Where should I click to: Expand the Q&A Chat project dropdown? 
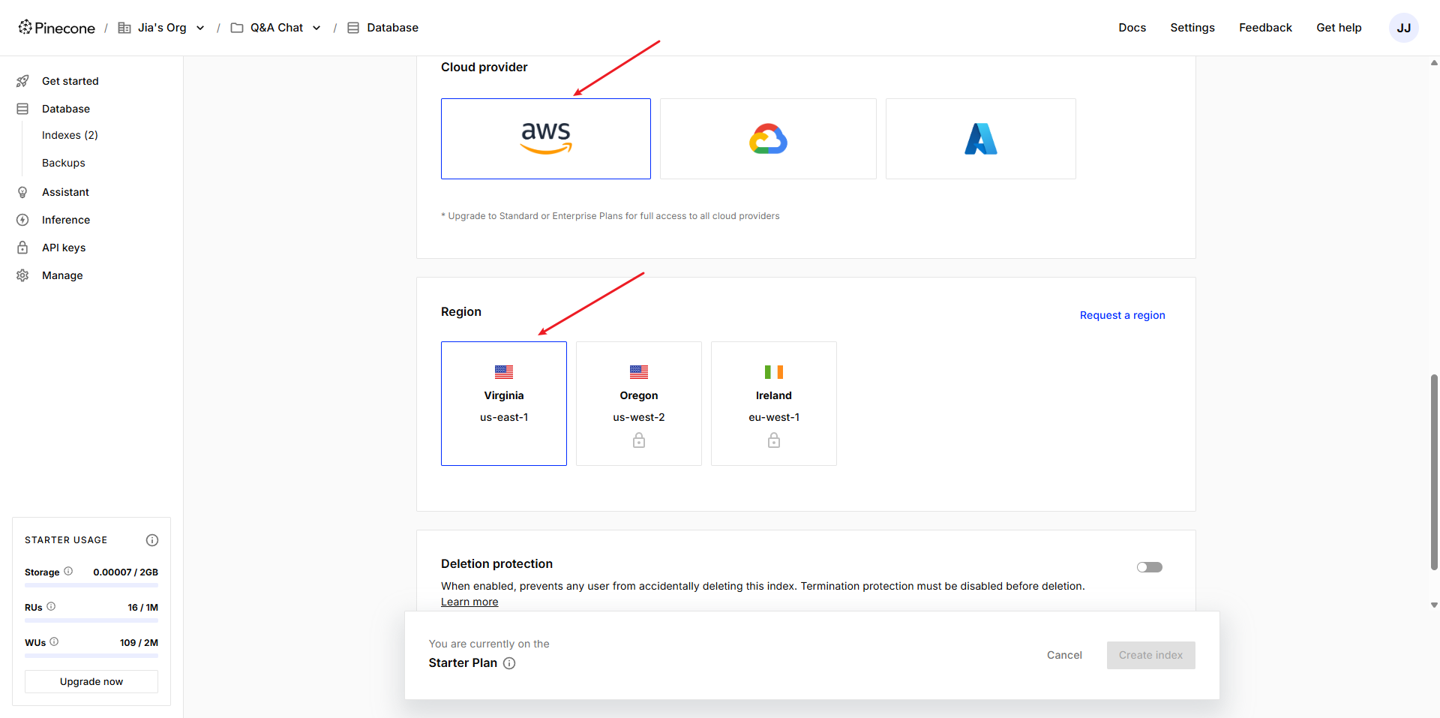(x=316, y=28)
